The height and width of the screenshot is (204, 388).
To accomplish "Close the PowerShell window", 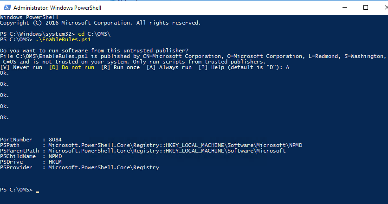I will tap(386, 8).
